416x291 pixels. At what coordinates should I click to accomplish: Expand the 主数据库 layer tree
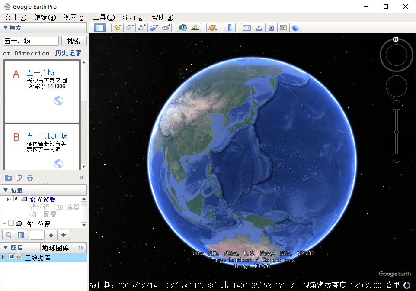point(4,257)
